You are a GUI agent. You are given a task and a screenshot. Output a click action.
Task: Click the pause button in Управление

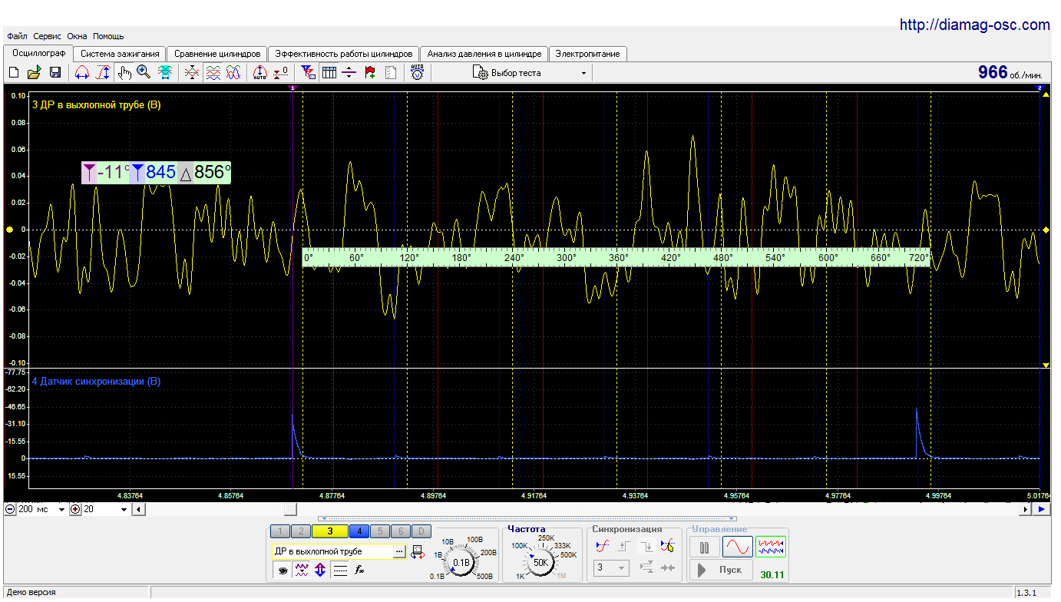coord(704,547)
